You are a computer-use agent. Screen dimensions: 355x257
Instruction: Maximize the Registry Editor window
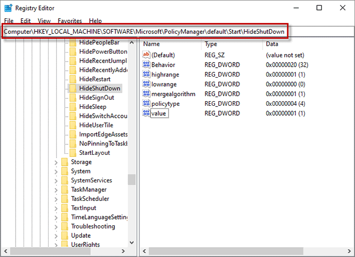319,8
